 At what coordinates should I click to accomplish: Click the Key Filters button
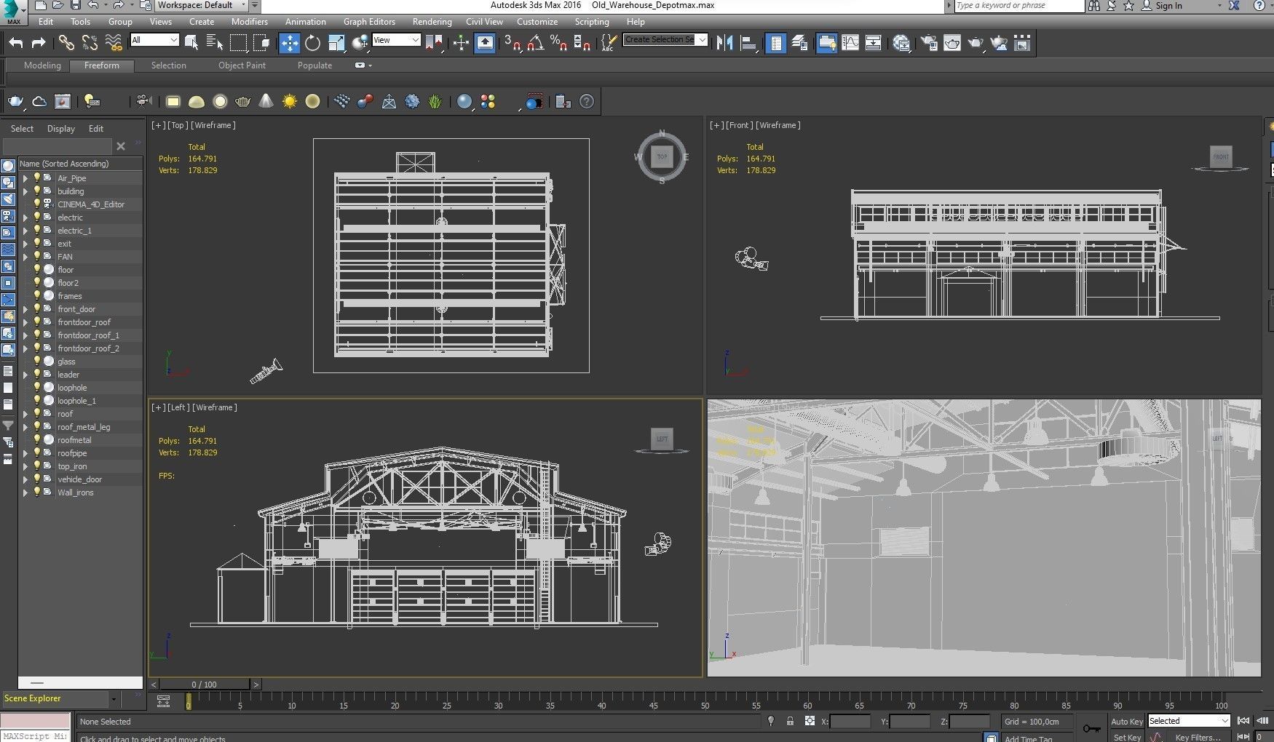[1198, 737]
